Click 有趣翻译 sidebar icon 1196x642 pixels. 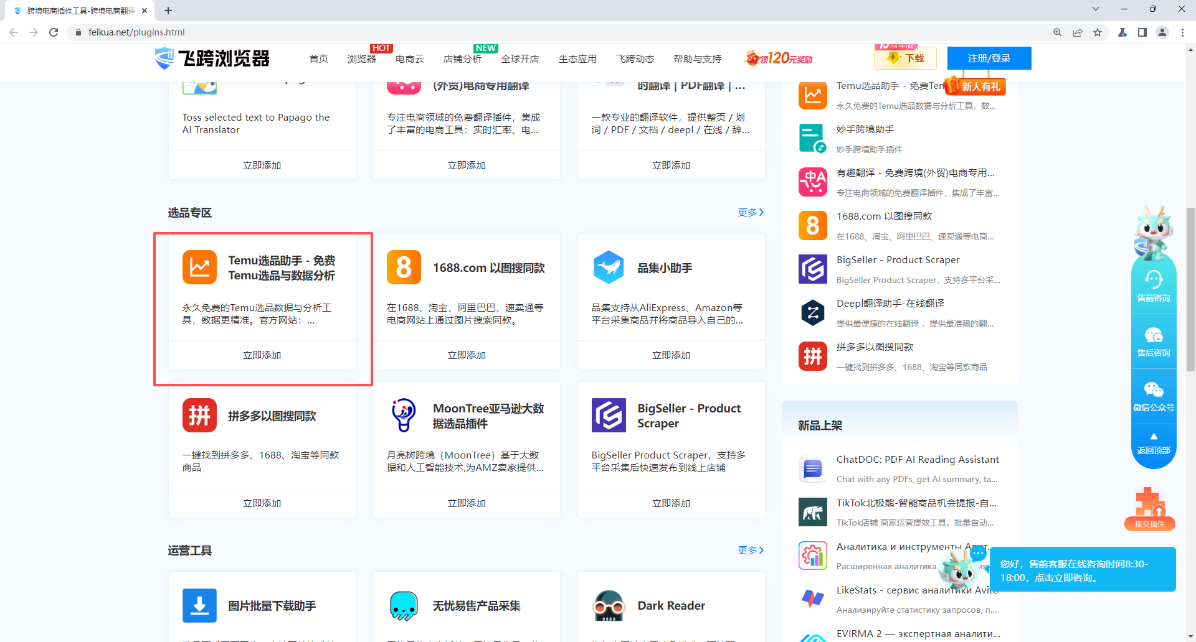tap(813, 182)
